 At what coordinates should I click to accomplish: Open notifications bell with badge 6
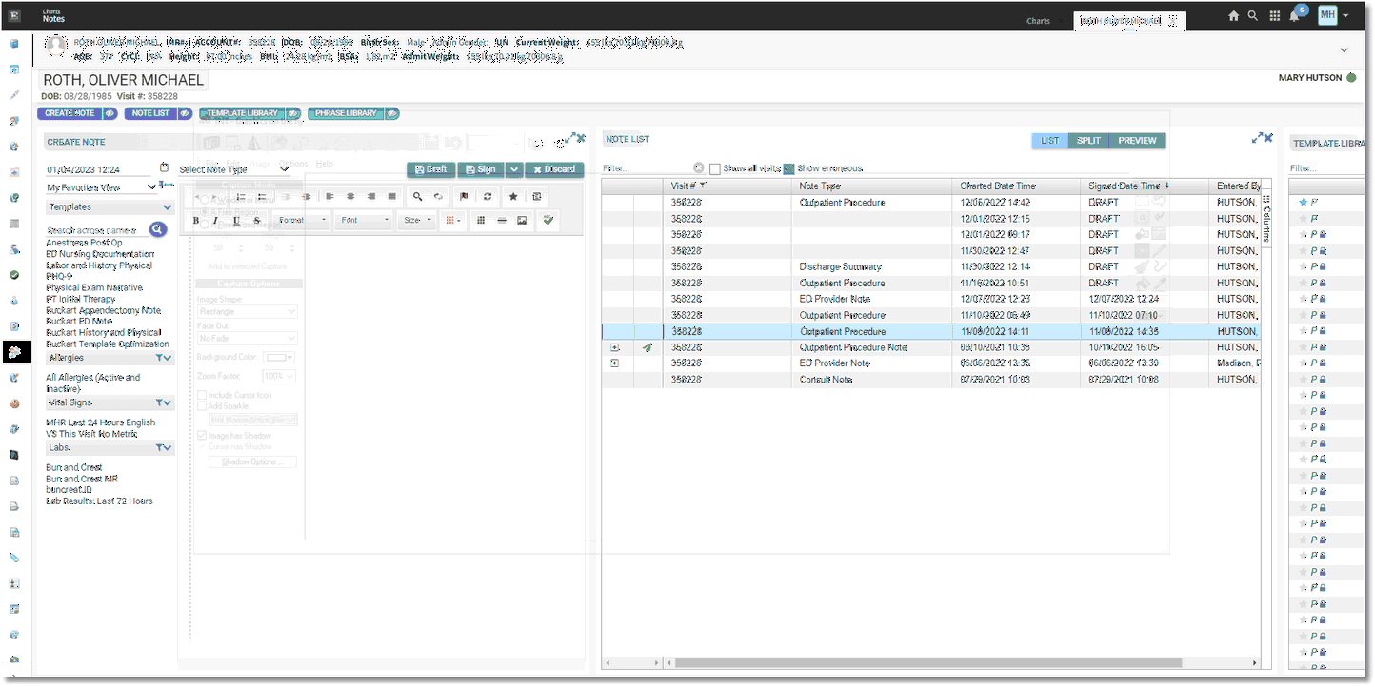pos(1295,15)
